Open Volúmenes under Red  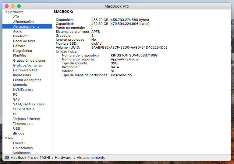(22, 153)
